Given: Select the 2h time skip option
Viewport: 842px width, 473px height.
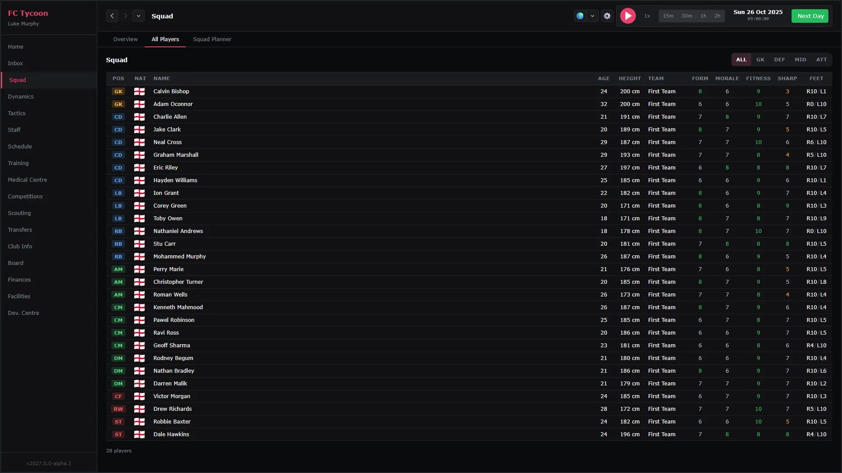Looking at the screenshot, I should click(x=717, y=16).
